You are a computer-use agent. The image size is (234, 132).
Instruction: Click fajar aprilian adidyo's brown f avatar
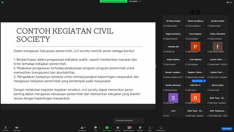tap(218, 47)
